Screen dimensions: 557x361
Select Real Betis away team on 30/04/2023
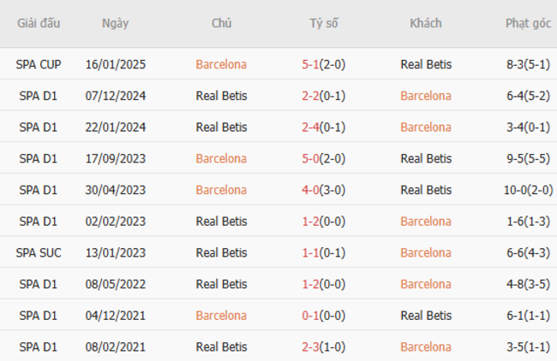(x=426, y=190)
